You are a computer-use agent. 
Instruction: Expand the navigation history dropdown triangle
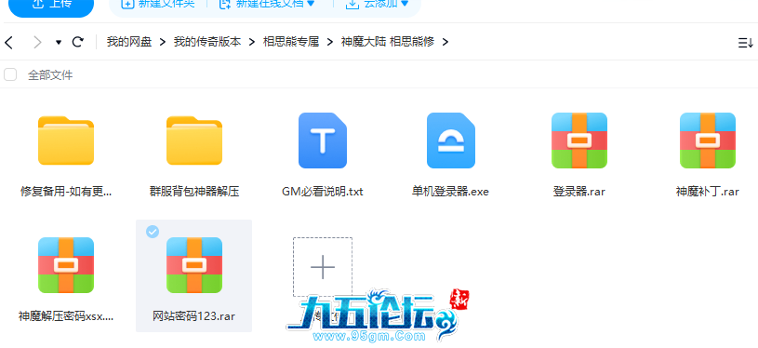[x=59, y=42]
